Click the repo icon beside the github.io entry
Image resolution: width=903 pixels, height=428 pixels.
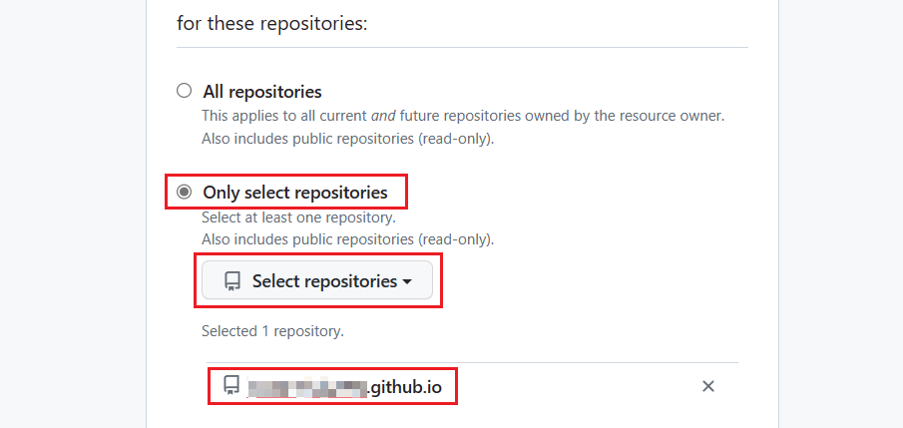231,385
